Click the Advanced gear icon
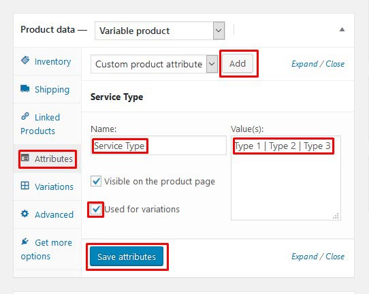The width and height of the screenshot is (369, 294). click(25, 214)
